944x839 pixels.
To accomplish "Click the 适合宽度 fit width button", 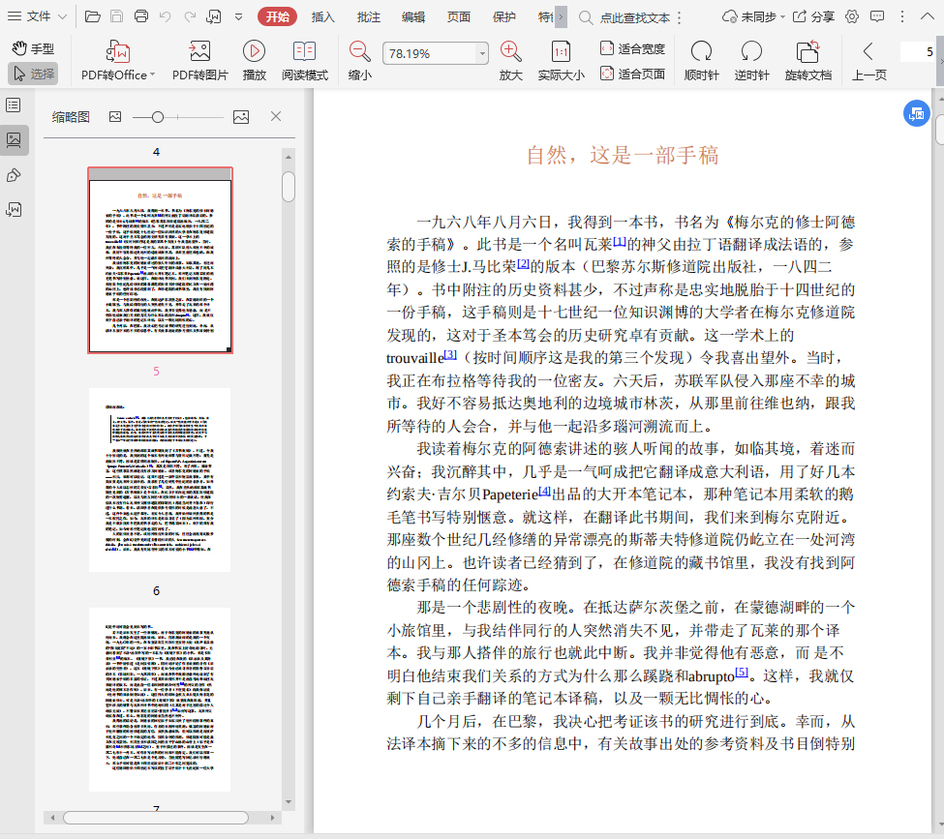I will pyautogui.click(x=632, y=48).
